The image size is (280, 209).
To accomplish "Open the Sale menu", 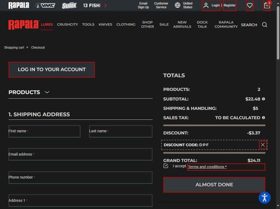I will 164,24.
